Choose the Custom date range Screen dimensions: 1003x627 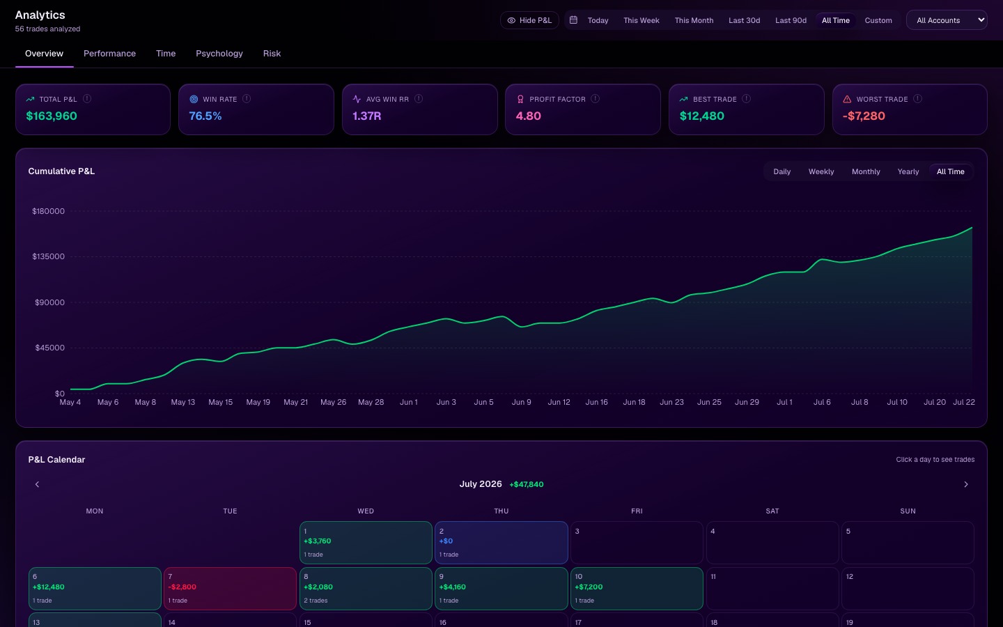[x=878, y=20]
